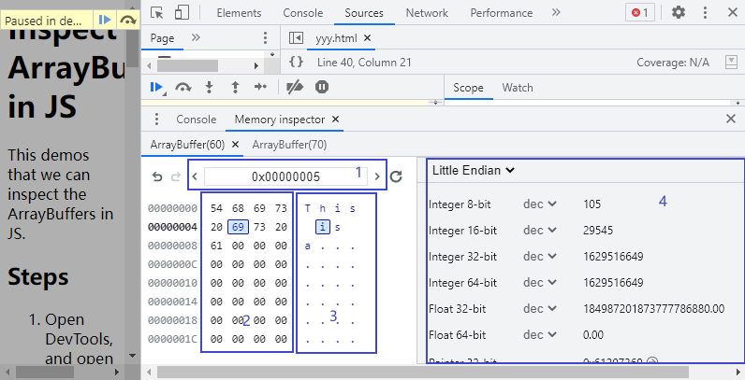Open Integer 8-bit dec format dropdown
This screenshot has width=745, height=380.
coord(539,204)
